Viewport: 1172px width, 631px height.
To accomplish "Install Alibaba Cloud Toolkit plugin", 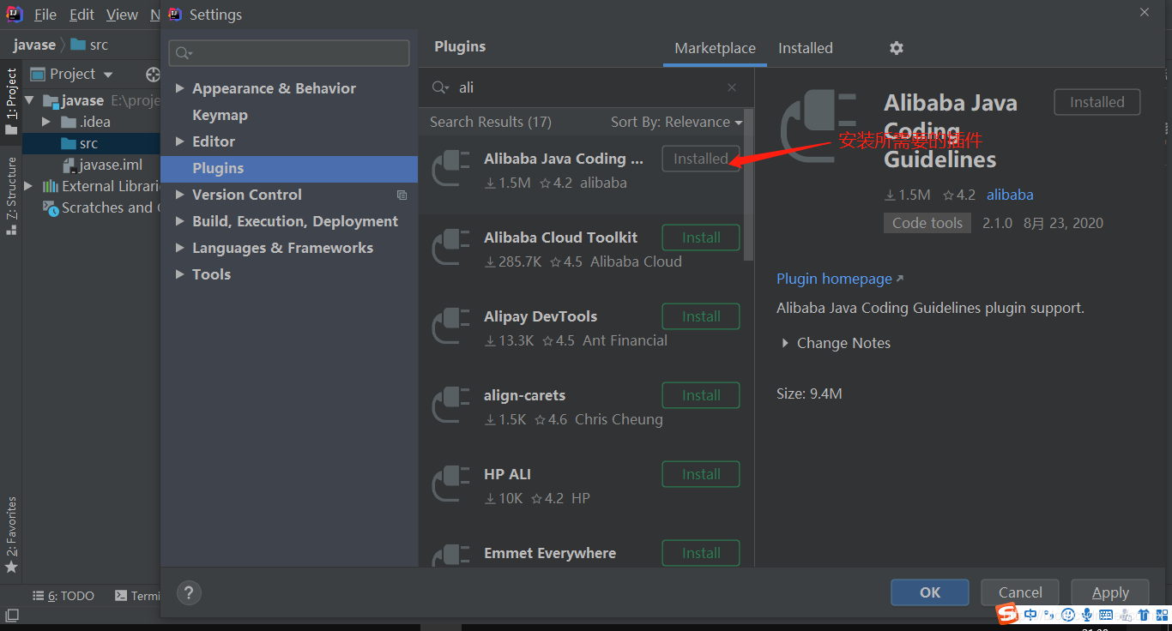I will click(701, 237).
